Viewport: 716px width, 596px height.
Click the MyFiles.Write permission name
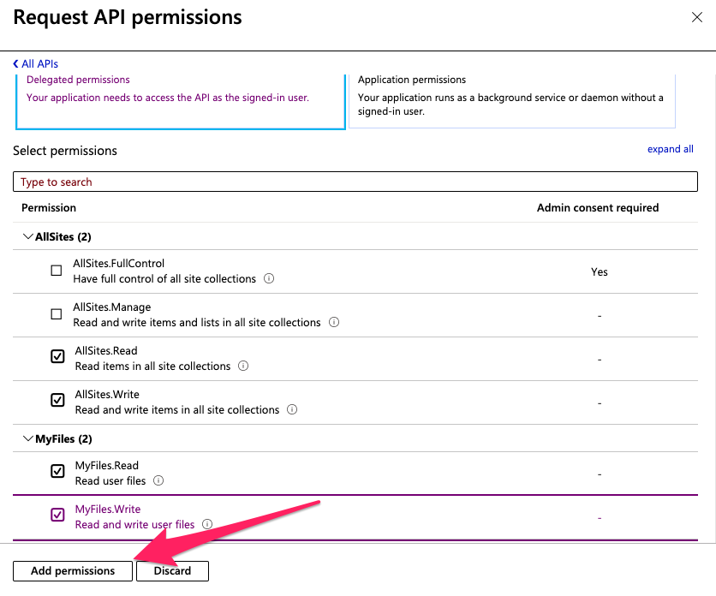[108, 509]
